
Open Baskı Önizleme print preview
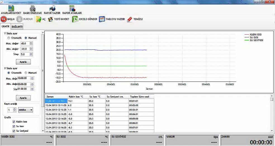point(32,8)
